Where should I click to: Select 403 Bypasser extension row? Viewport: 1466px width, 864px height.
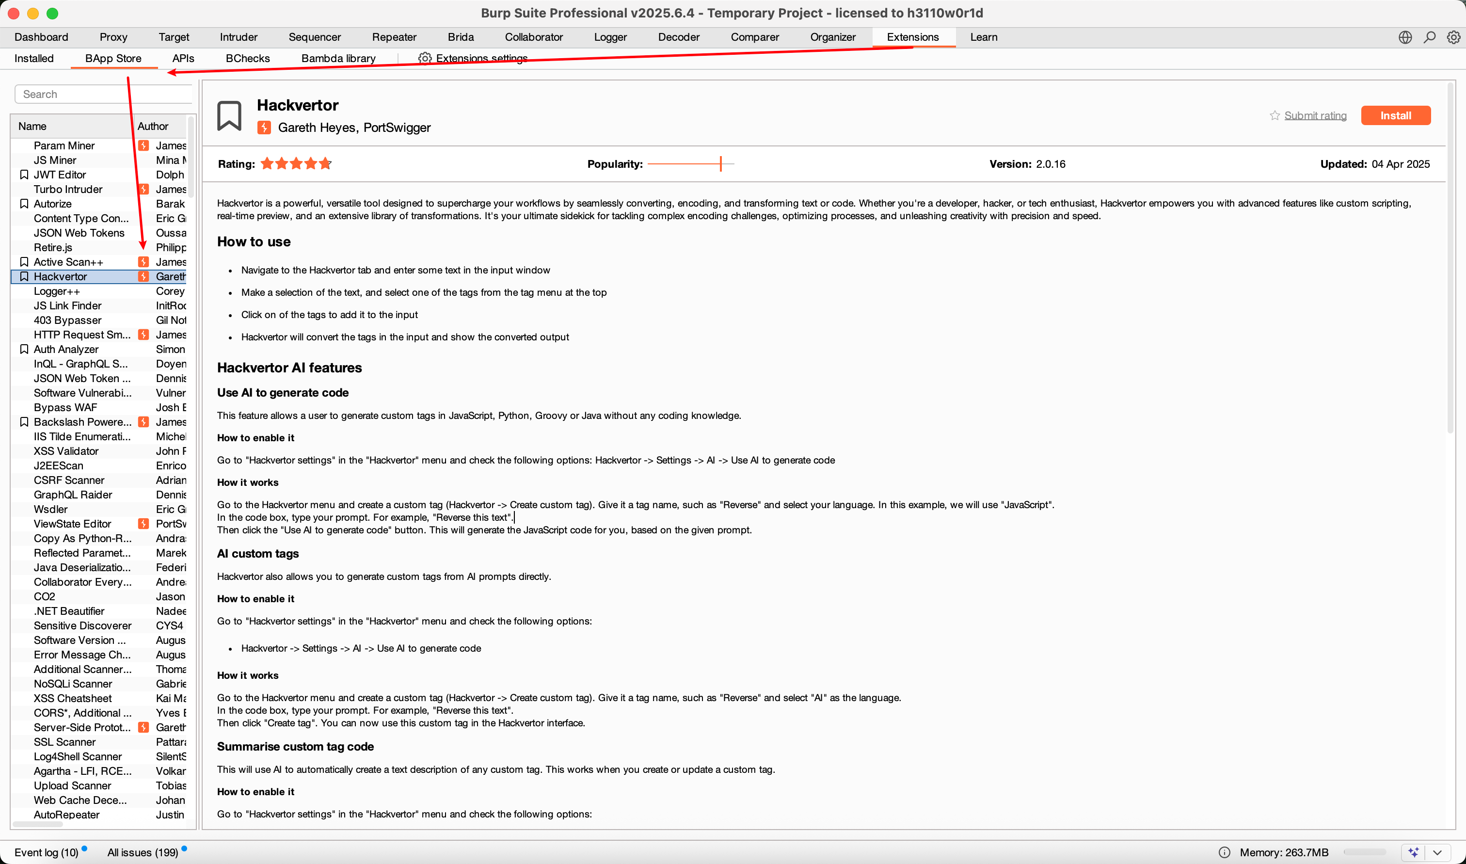(99, 320)
